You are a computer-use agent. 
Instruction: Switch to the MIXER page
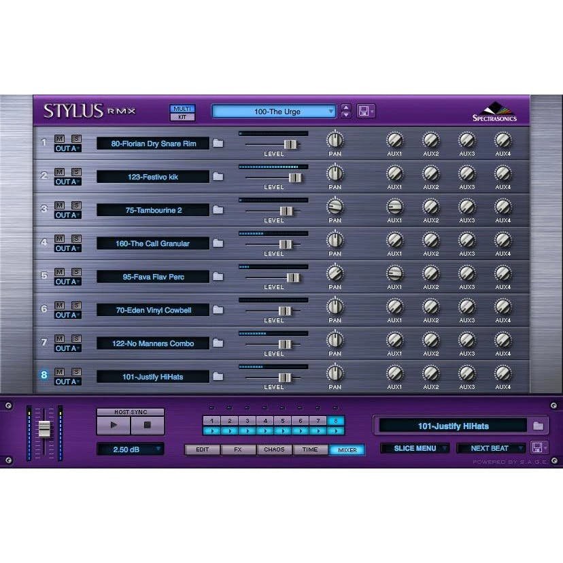[347, 450]
